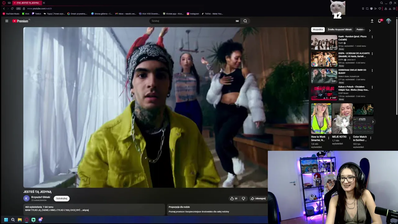
Task: Open Opera easy setup sliders icon
Action: tap(394, 8)
